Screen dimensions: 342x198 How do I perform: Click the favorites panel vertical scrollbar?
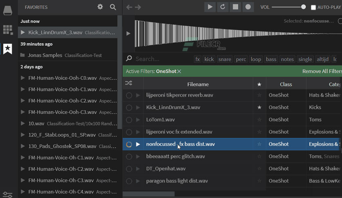coord(119,72)
